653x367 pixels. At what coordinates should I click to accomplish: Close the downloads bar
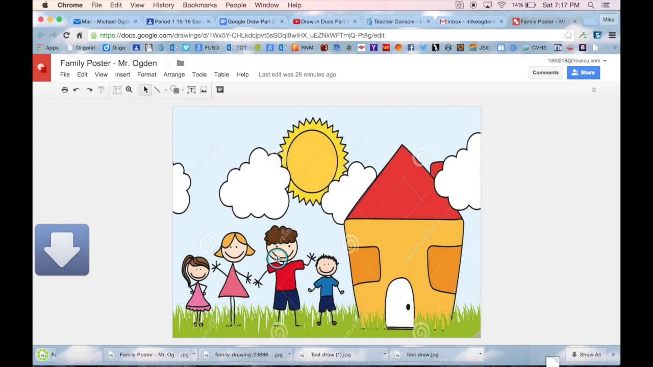point(613,354)
